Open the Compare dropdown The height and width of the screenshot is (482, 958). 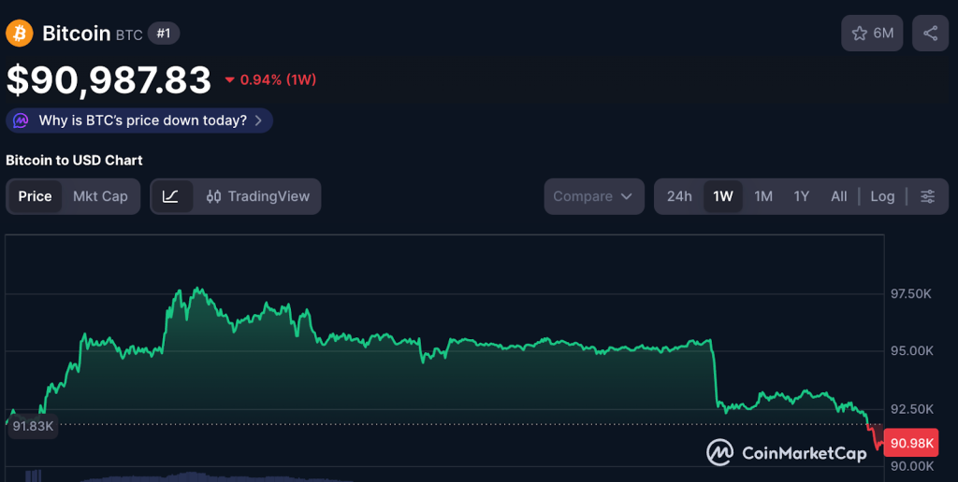[x=593, y=196]
